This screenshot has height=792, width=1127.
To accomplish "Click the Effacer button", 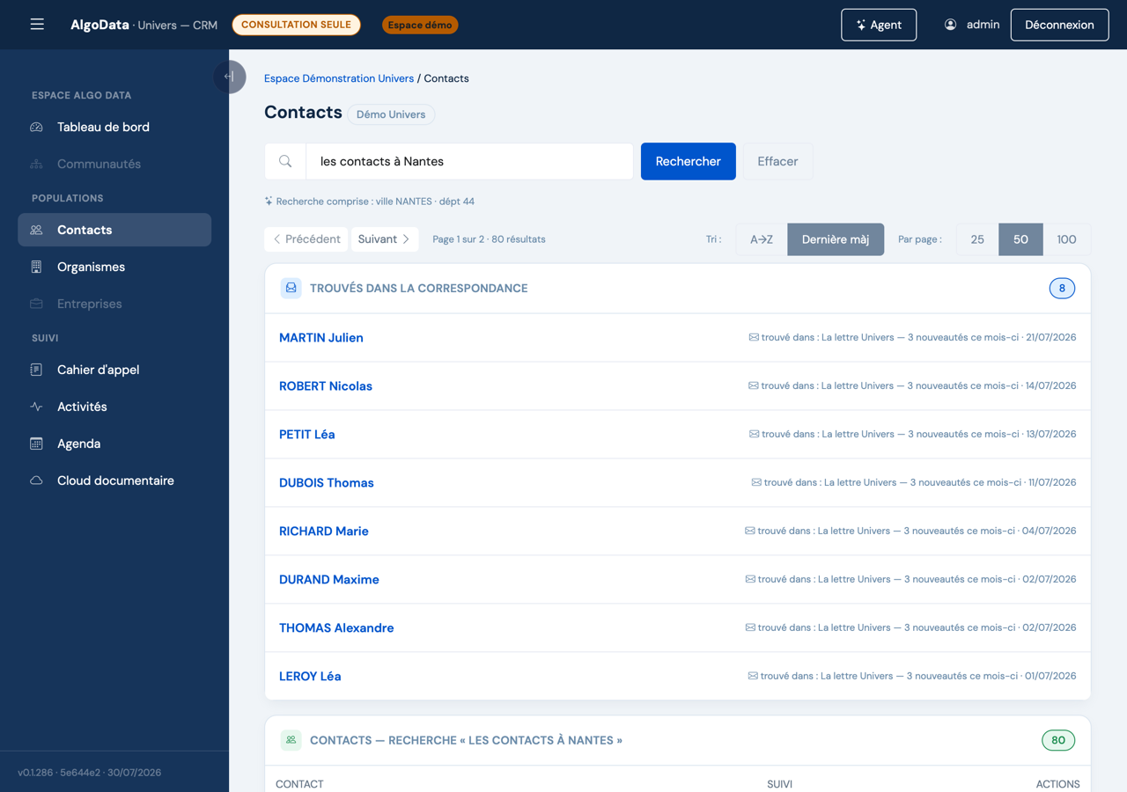I will (777, 161).
